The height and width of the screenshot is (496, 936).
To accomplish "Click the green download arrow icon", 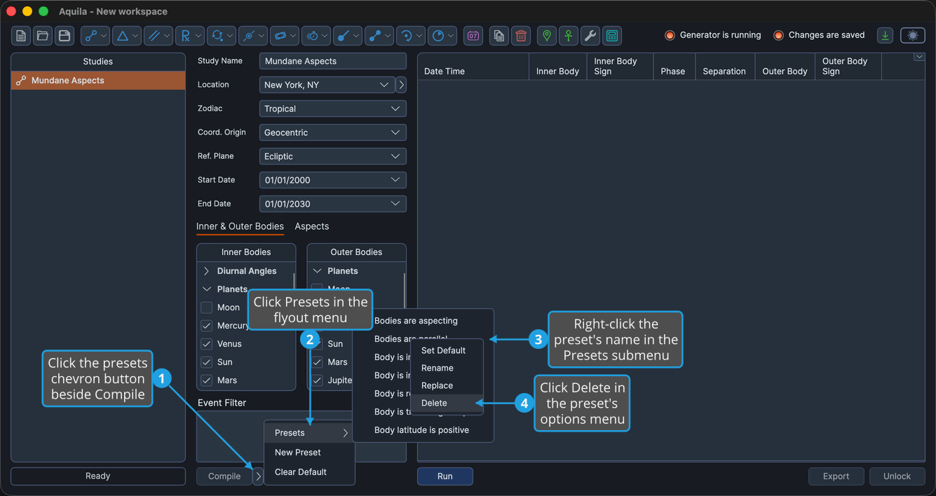I will tap(886, 36).
